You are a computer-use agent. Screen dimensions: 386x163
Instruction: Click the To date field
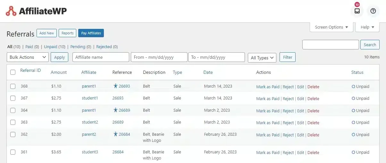pos(216,57)
